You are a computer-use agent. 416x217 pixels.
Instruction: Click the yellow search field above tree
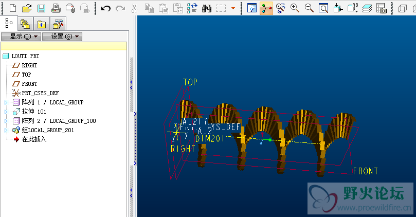point(64,46)
